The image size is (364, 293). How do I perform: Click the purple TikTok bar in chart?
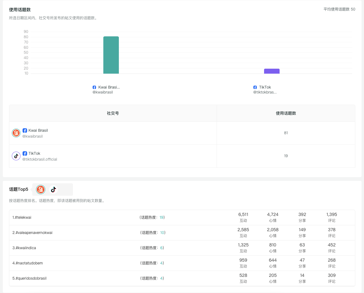(x=272, y=71)
